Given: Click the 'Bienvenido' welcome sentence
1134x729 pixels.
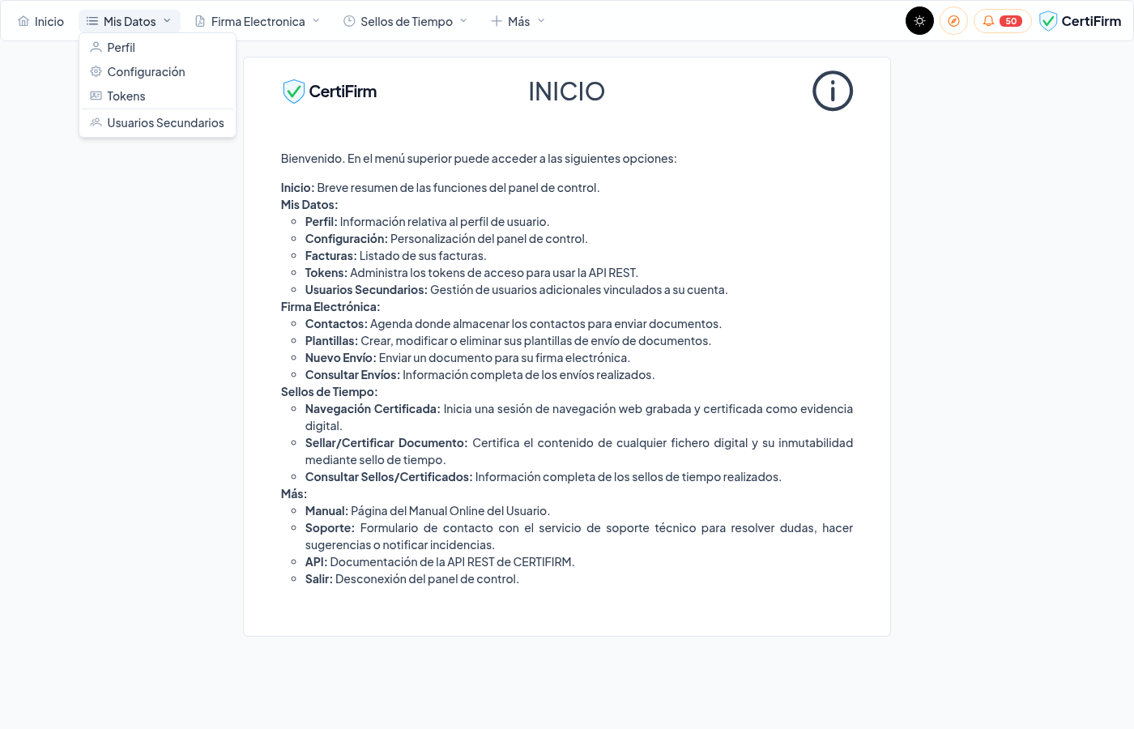Looking at the screenshot, I should 479,159.
